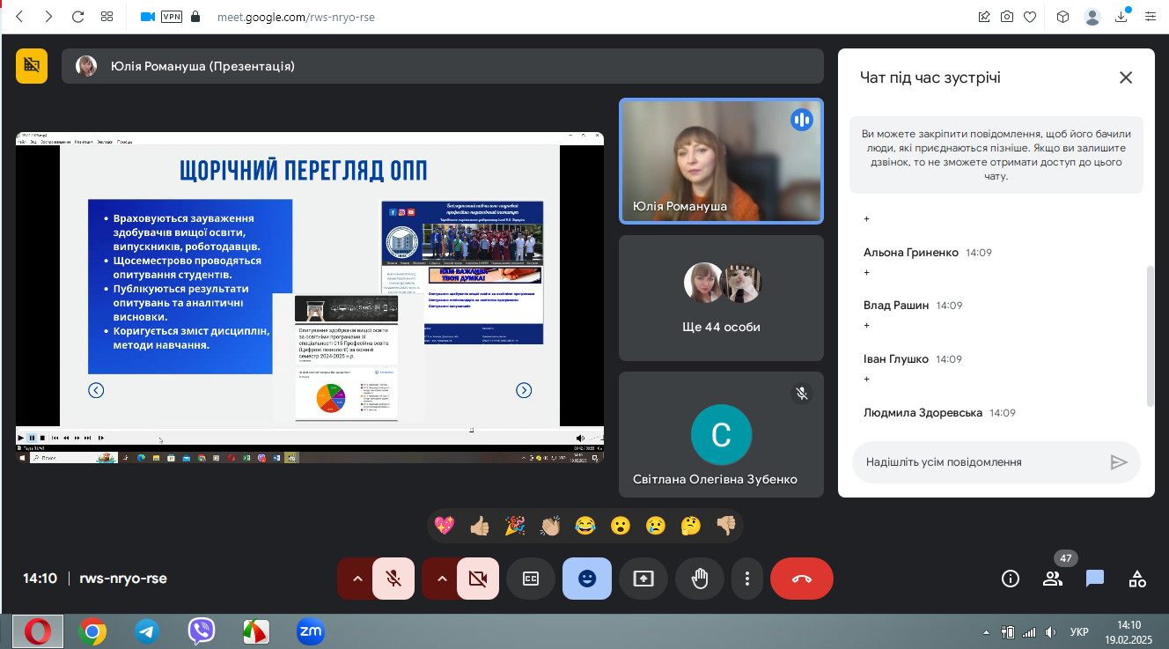1169x649 pixels.
Task: Show the participants list
Action: 1053,579
